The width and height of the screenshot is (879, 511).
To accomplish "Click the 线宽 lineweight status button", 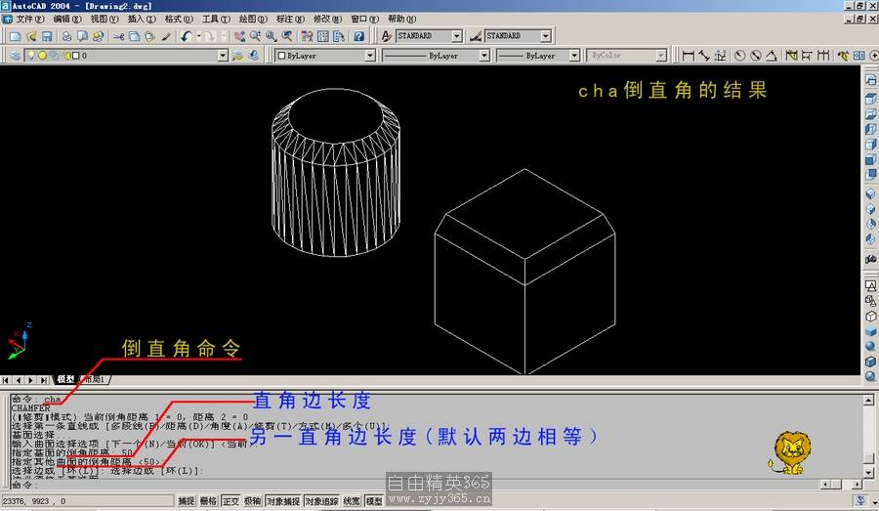I will tap(353, 501).
